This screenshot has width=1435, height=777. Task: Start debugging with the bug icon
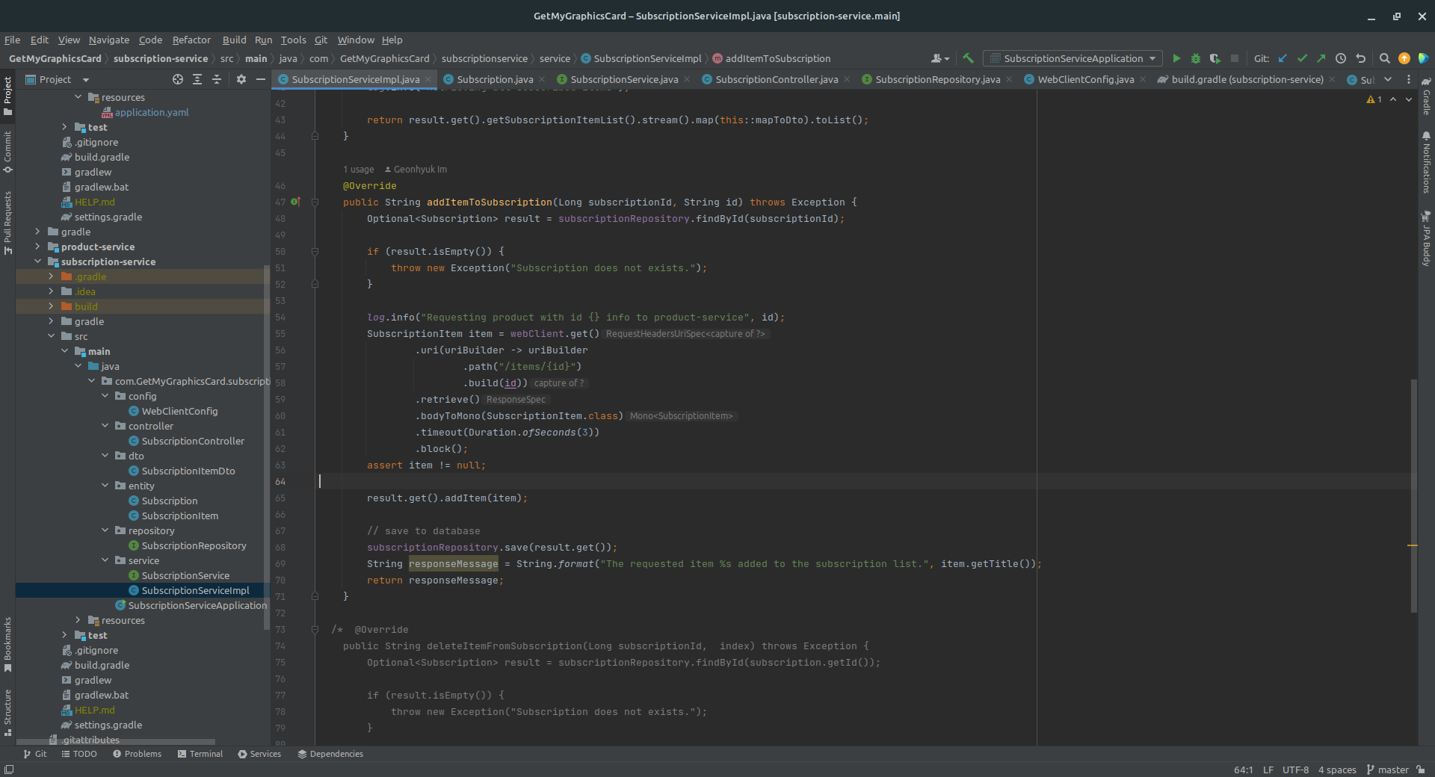1196,58
